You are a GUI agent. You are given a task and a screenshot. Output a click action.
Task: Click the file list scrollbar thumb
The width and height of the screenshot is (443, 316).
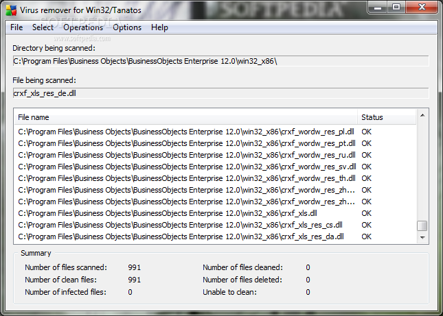pyautogui.click(x=422, y=226)
